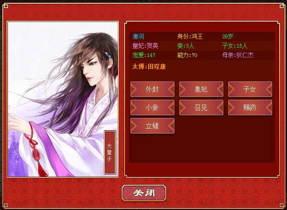Click the 母亲:狄仁杰 label
Screen dimensions: 287x210
[x=238, y=55]
